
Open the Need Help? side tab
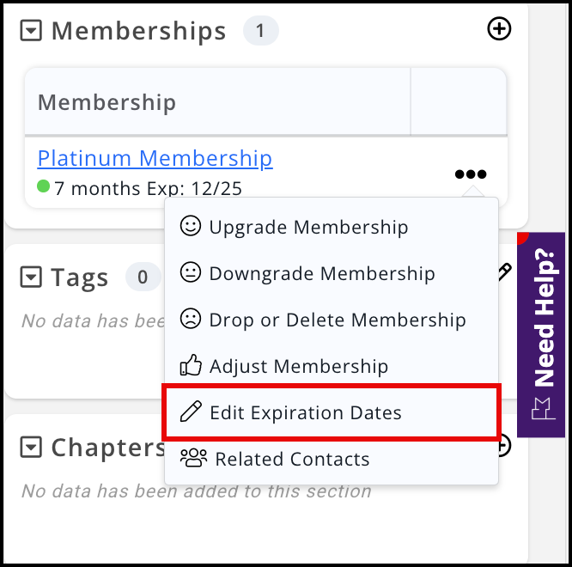(541, 334)
